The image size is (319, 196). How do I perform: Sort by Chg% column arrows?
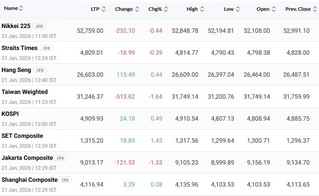166,9
